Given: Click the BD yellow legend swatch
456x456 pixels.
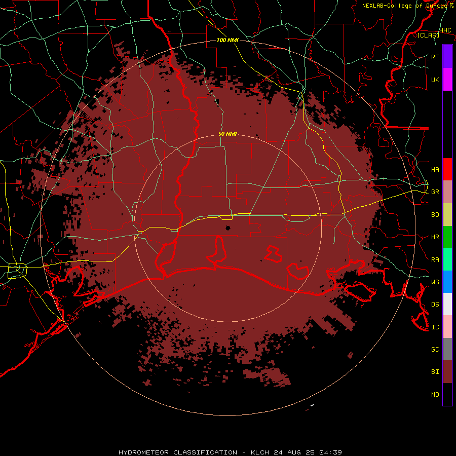Looking at the screenshot, I should [447, 214].
